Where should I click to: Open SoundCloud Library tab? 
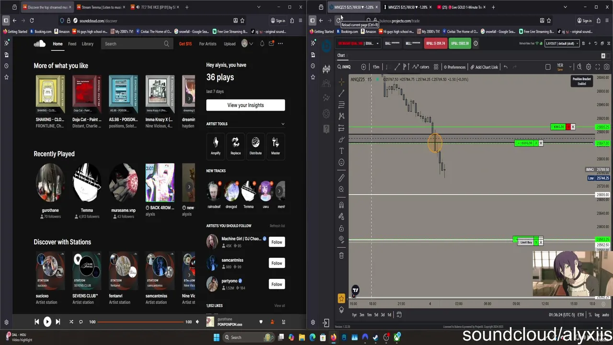(x=88, y=44)
